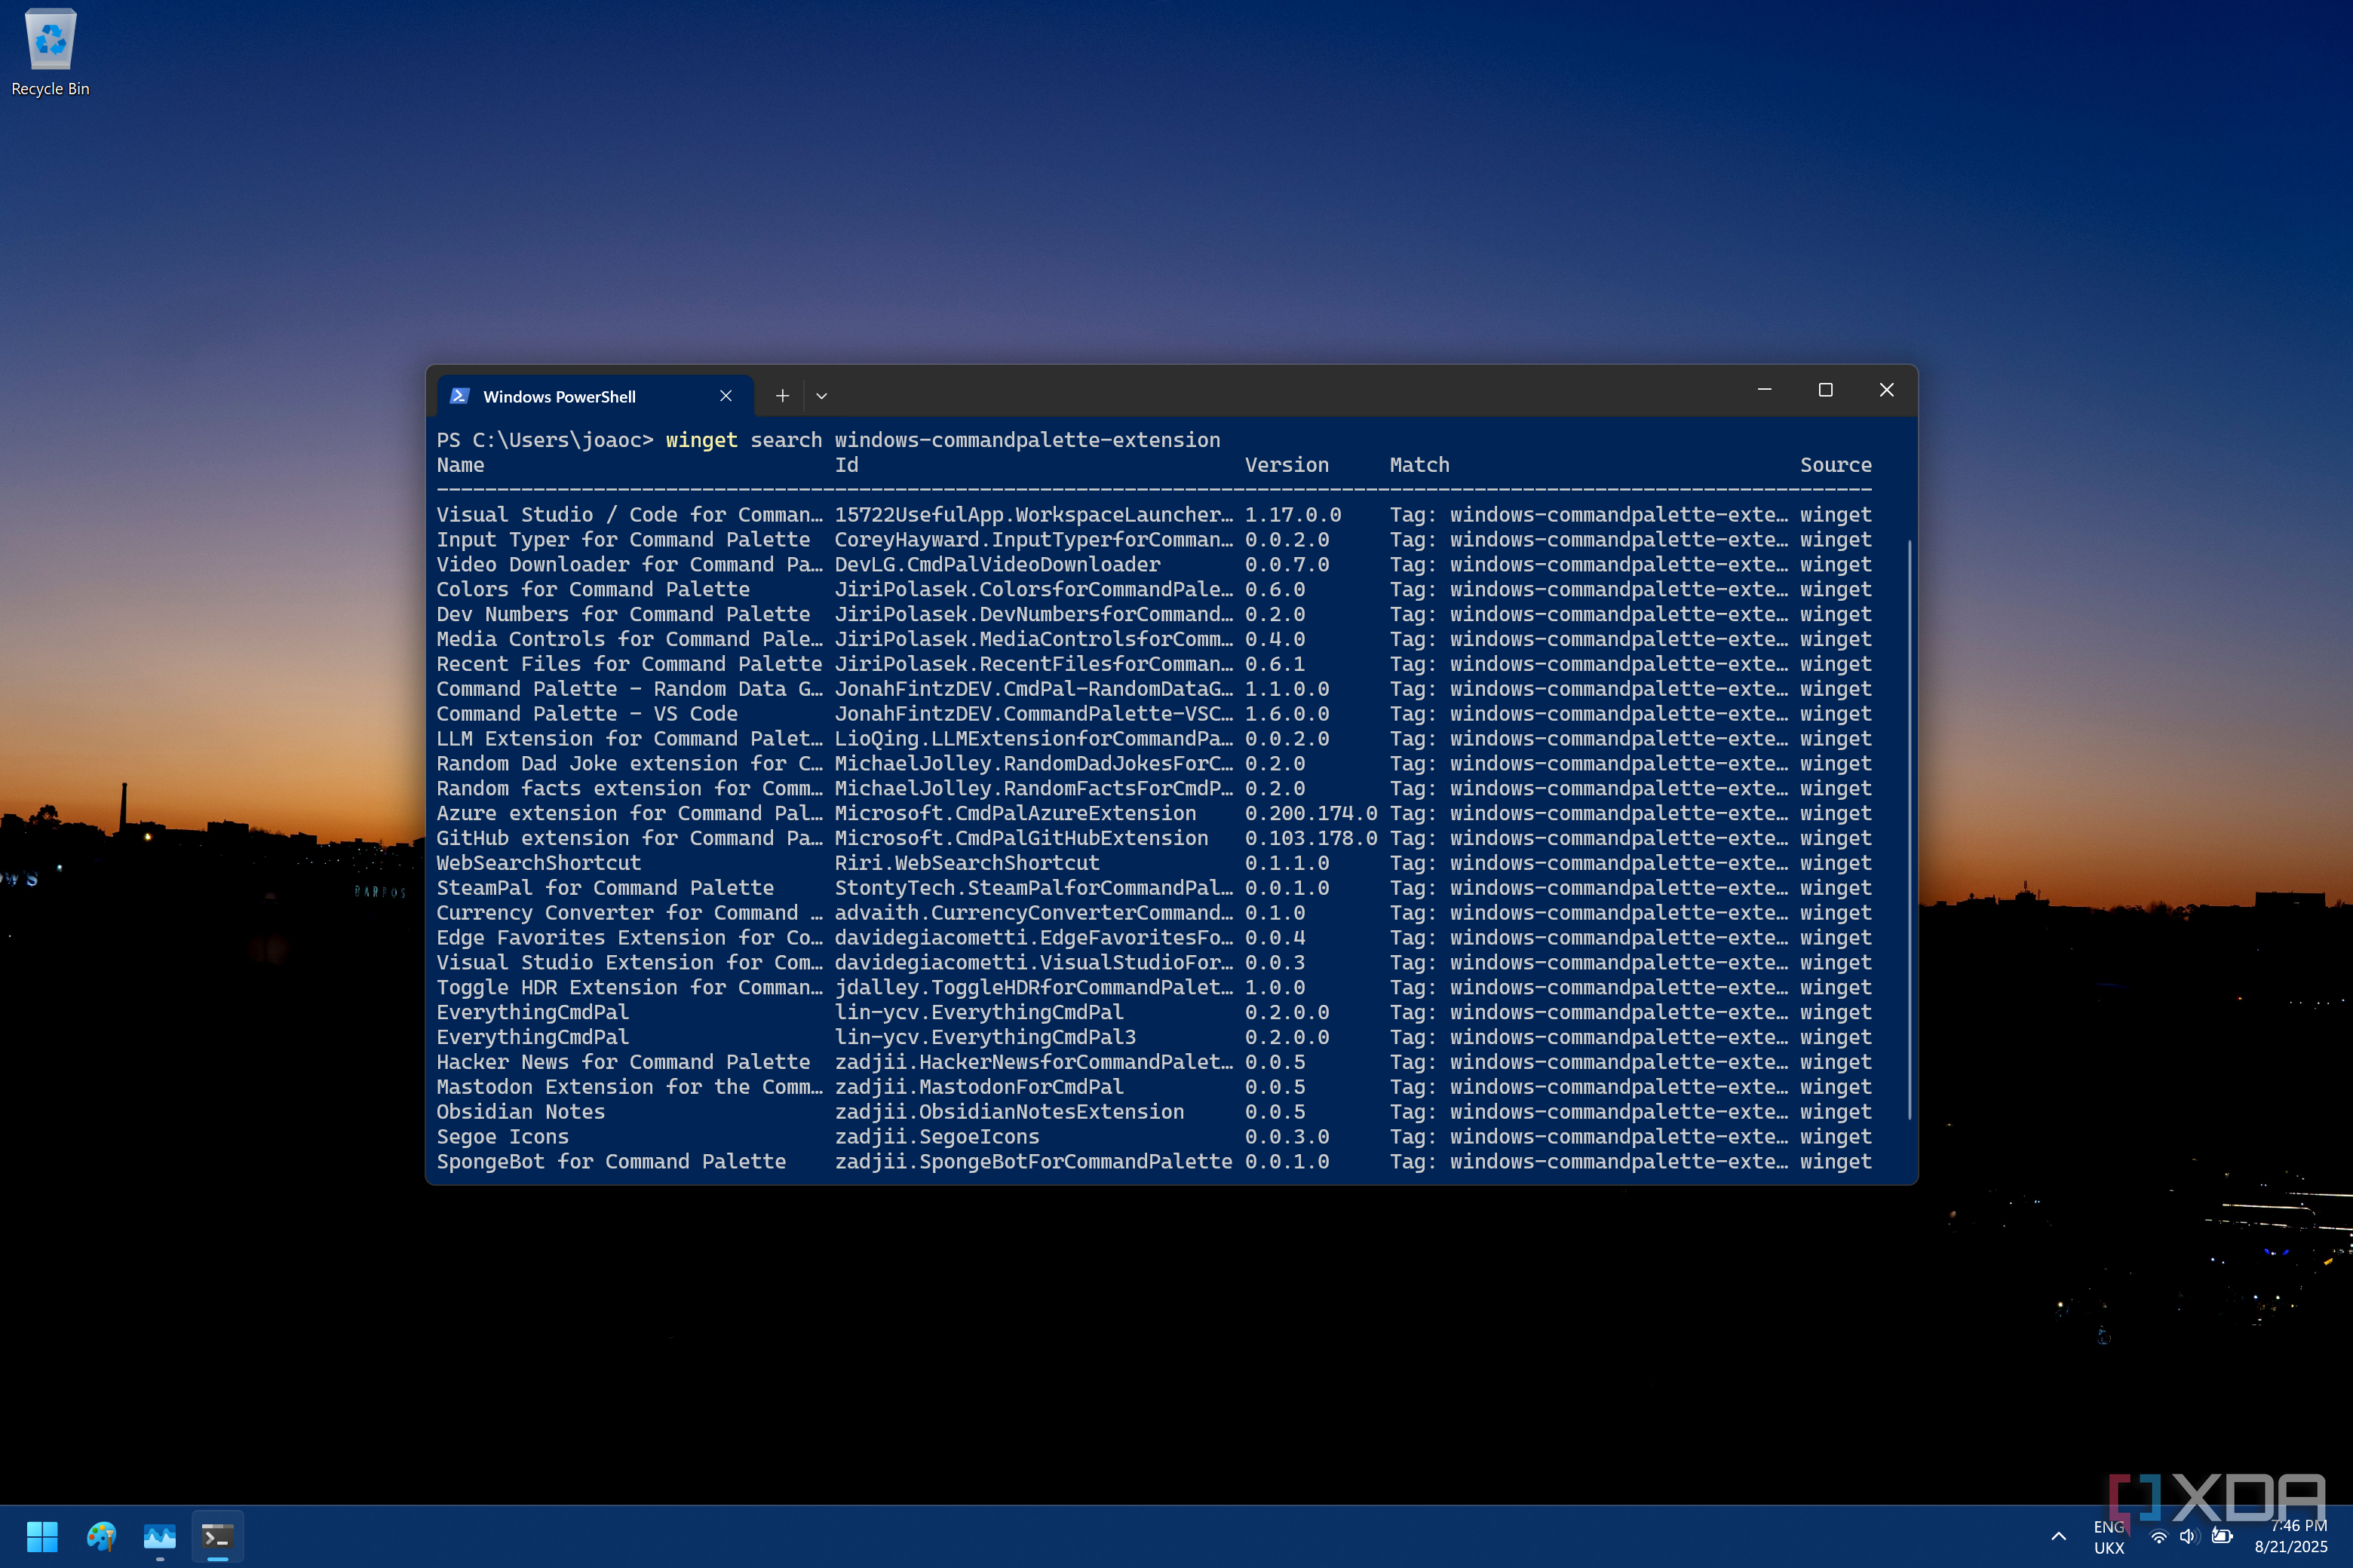Open the Windows Start menu
Screen dimensions: 2353x1568
pos(41,1535)
